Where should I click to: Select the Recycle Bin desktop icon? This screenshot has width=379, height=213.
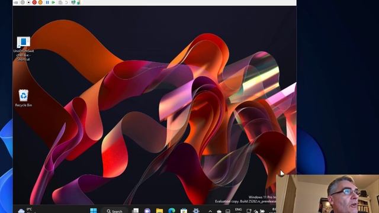tap(24, 98)
